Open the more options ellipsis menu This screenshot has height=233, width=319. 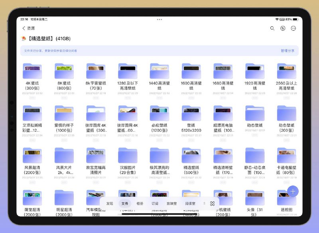point(294,28)
